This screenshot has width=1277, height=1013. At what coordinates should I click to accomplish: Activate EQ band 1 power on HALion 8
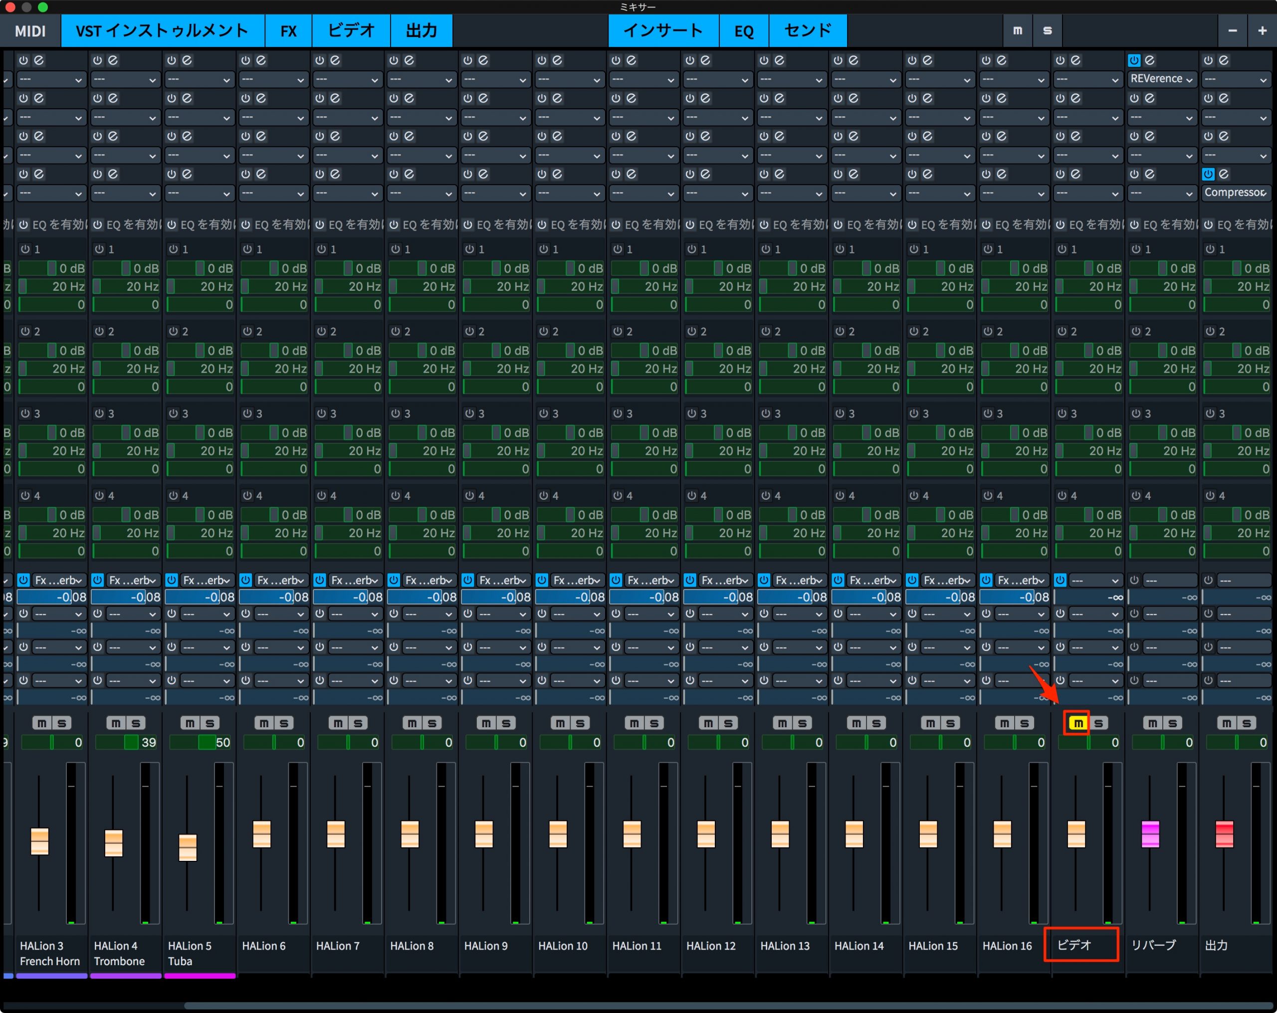(x=395, y=249)
